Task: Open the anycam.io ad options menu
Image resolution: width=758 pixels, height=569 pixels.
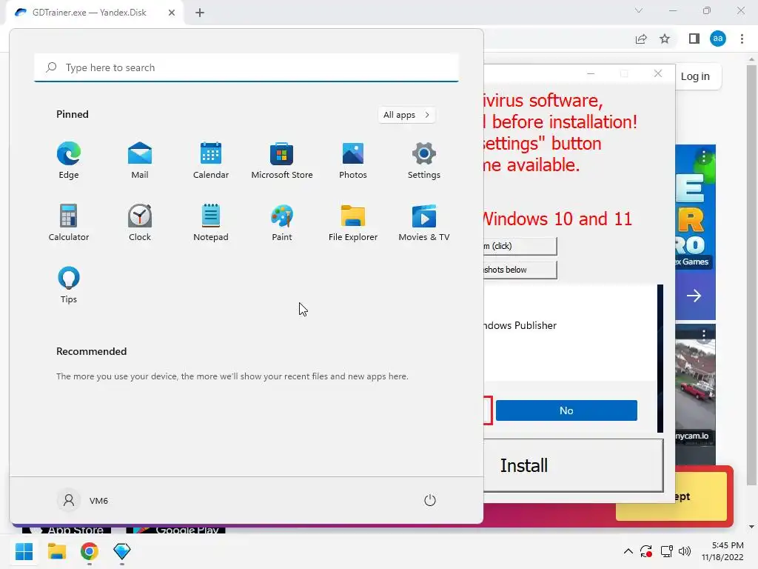Action: (704, 334)
